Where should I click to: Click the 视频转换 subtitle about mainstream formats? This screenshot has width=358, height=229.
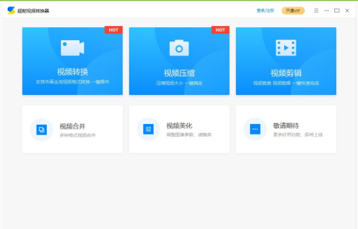point(73,82)
